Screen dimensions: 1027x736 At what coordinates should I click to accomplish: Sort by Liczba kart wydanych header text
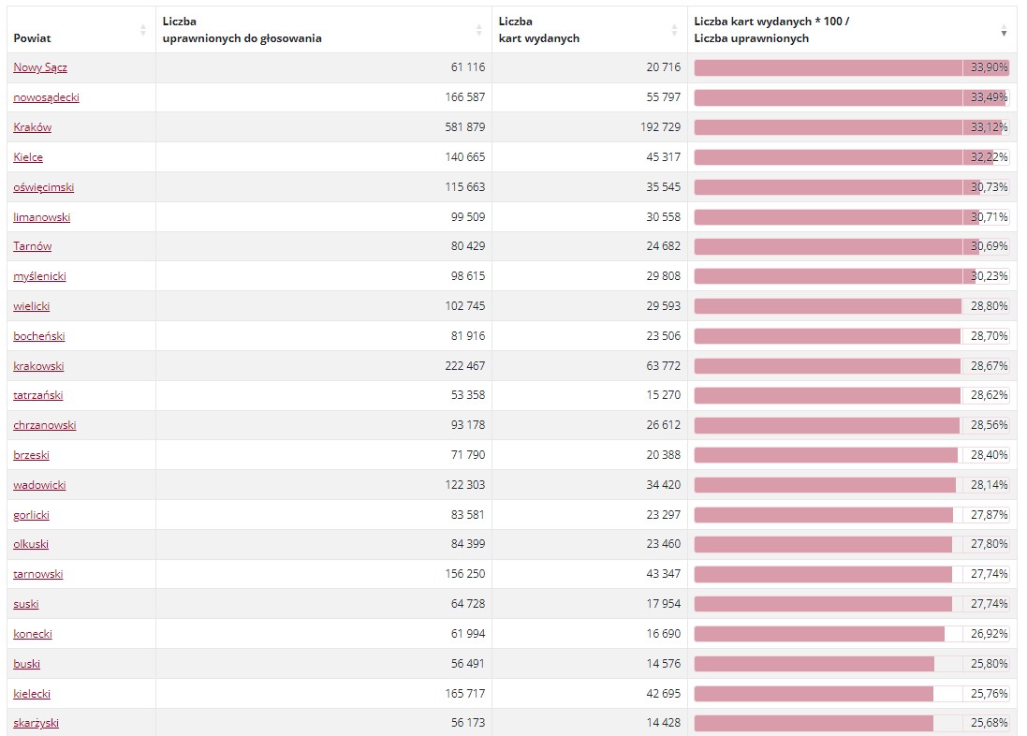[538, 29]
